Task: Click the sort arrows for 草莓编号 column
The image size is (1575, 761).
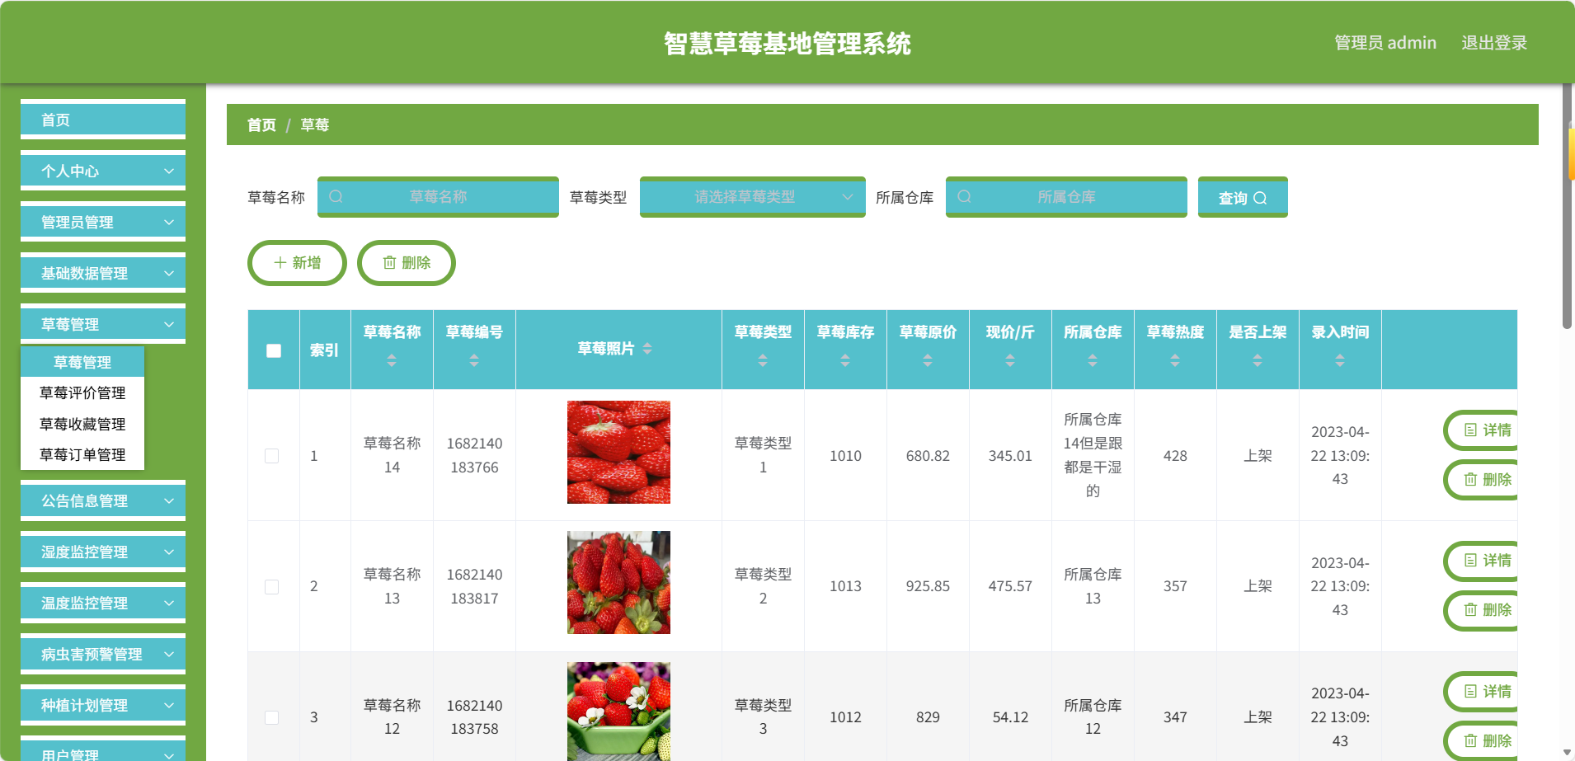Action: tap(474, 360)
